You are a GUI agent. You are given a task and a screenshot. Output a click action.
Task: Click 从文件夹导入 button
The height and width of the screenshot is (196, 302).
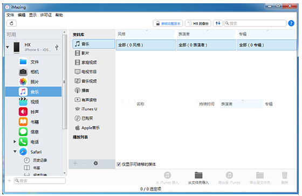click(x=198, y=178)
